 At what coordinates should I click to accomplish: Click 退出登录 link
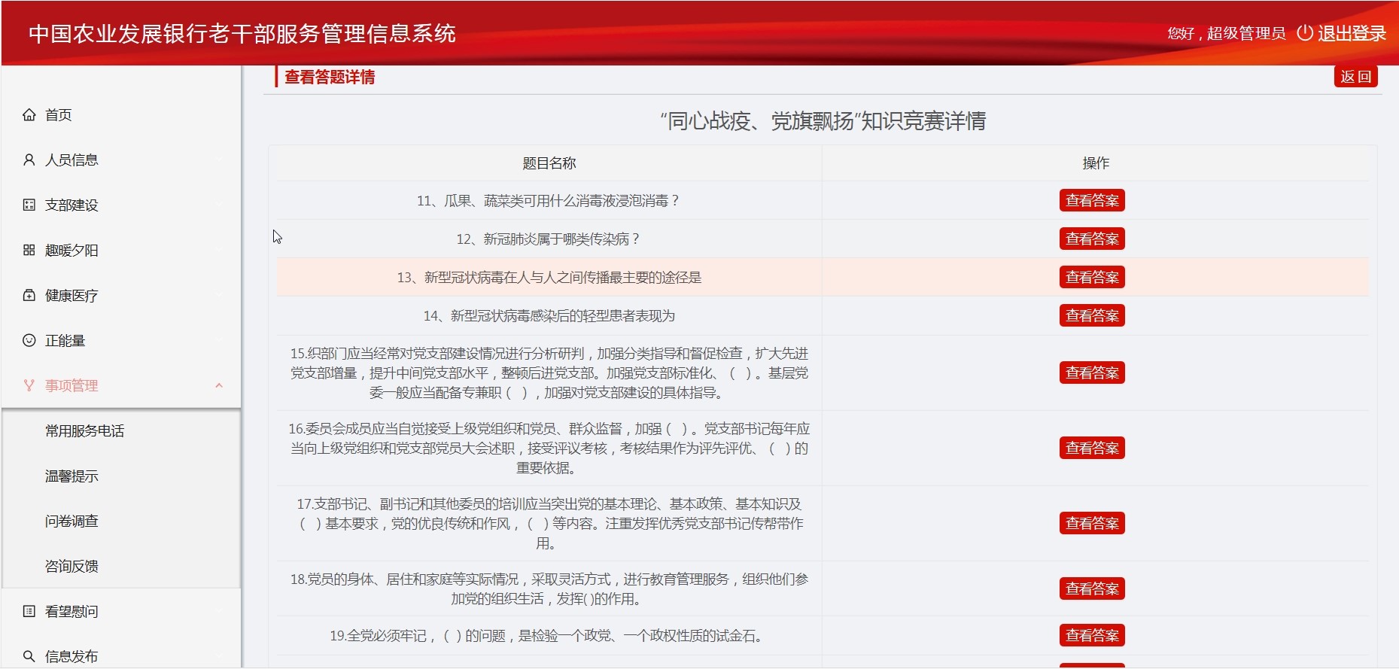pyautogui.click(x=1352, y=33)
